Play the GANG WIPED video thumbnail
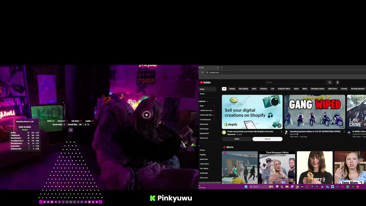Image resolution: width=366 pixels, height=206 pixels. click(x=315, y=112)
